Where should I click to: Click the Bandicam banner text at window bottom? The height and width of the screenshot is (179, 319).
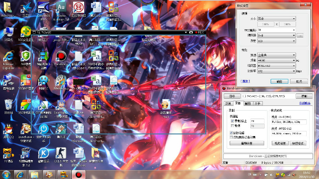pos(268,156)
